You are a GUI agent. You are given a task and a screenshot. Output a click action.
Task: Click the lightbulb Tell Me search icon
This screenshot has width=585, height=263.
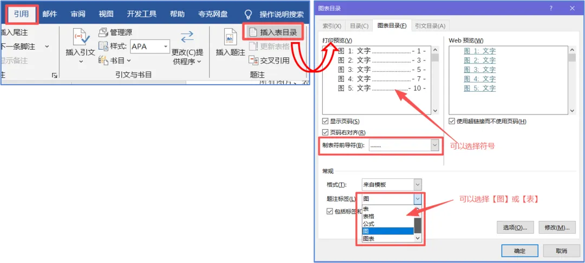(x=248, y=14)
